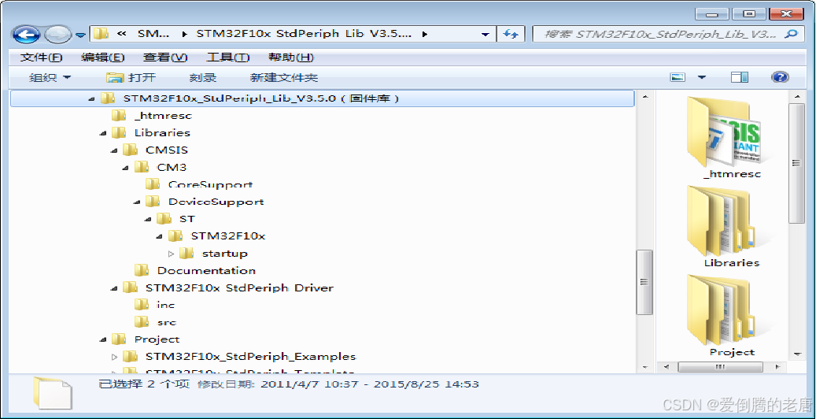Image resolution: width=816 pixels, height=419 pixels.
Task: Open the 组织 dropdown
Action: [x=50, y=78]
